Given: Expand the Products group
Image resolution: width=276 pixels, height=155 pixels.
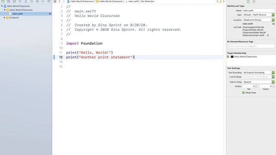Looking at the screenshot, I should coord(5,18).
